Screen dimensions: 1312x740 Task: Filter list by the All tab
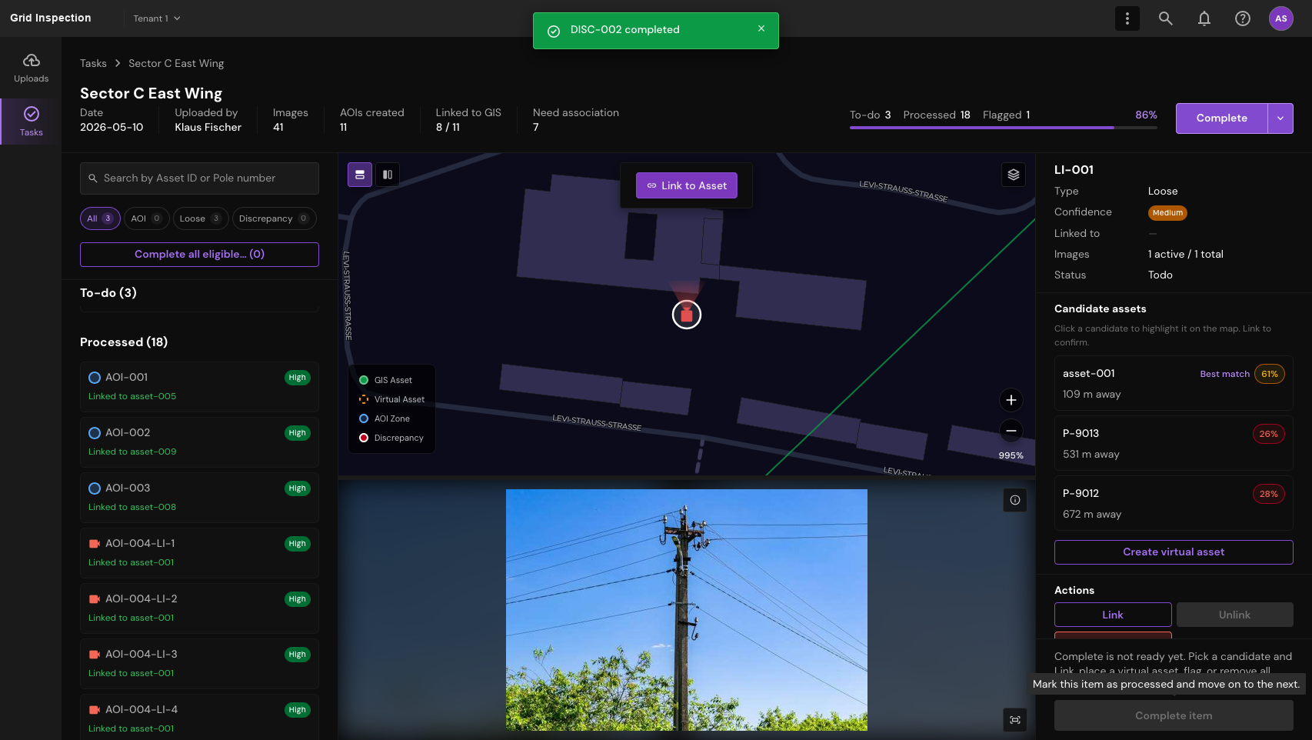pyautogui.click(x=100, y=218)
